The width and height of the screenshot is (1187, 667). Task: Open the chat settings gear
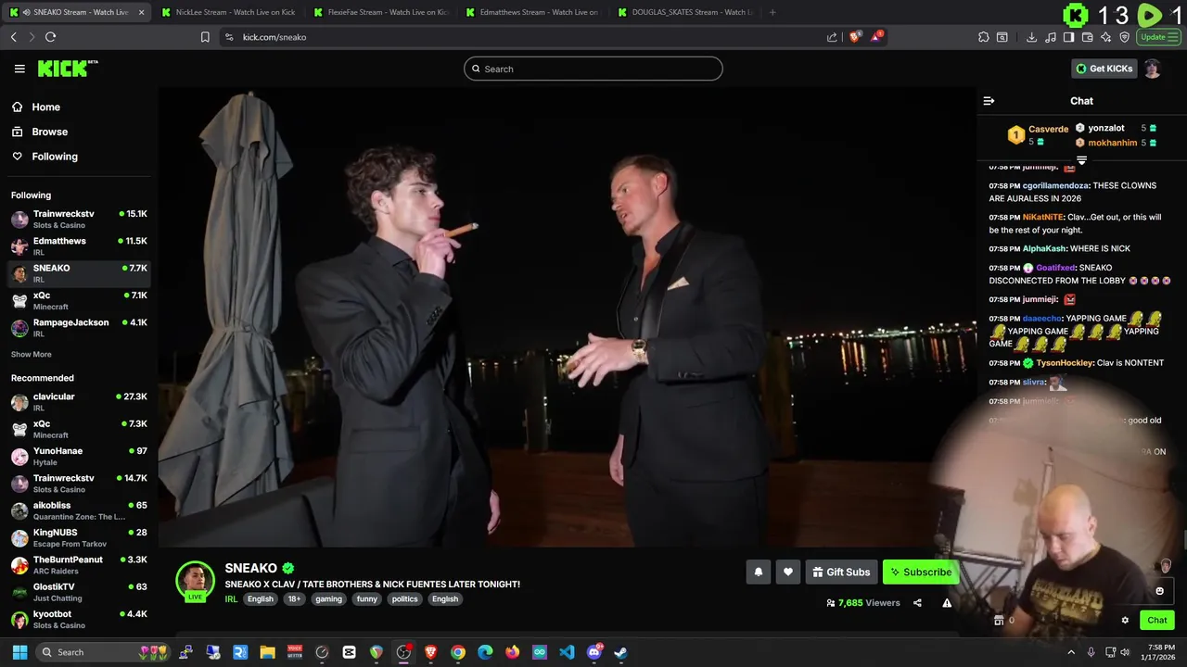point(1125,621)
